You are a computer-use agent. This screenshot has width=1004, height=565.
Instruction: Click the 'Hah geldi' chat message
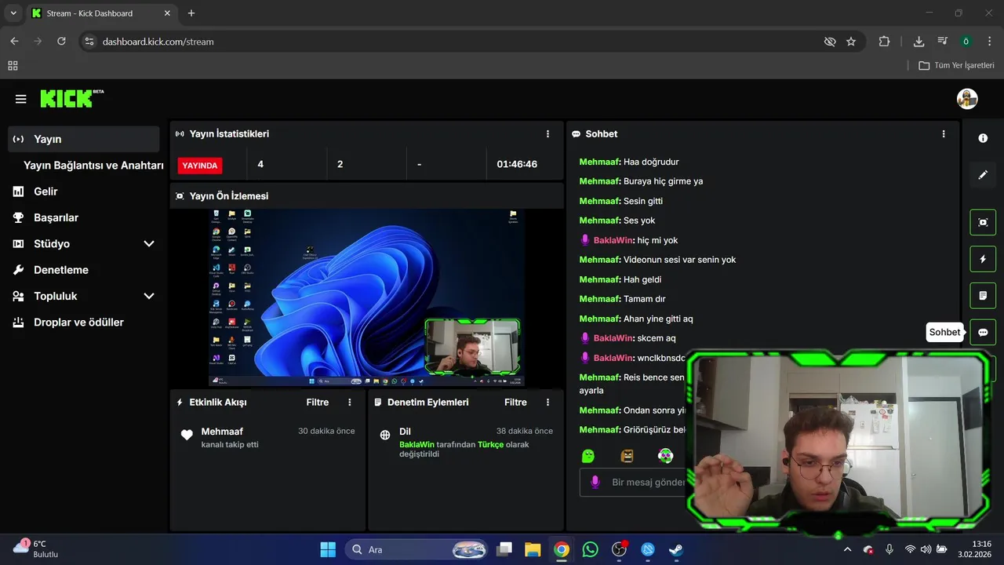point(642,279)
